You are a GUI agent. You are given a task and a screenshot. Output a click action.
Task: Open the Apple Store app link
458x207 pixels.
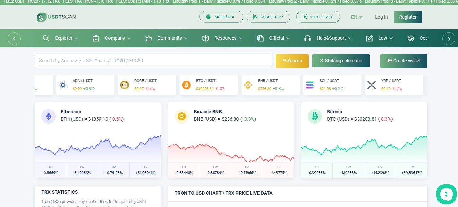221,17
